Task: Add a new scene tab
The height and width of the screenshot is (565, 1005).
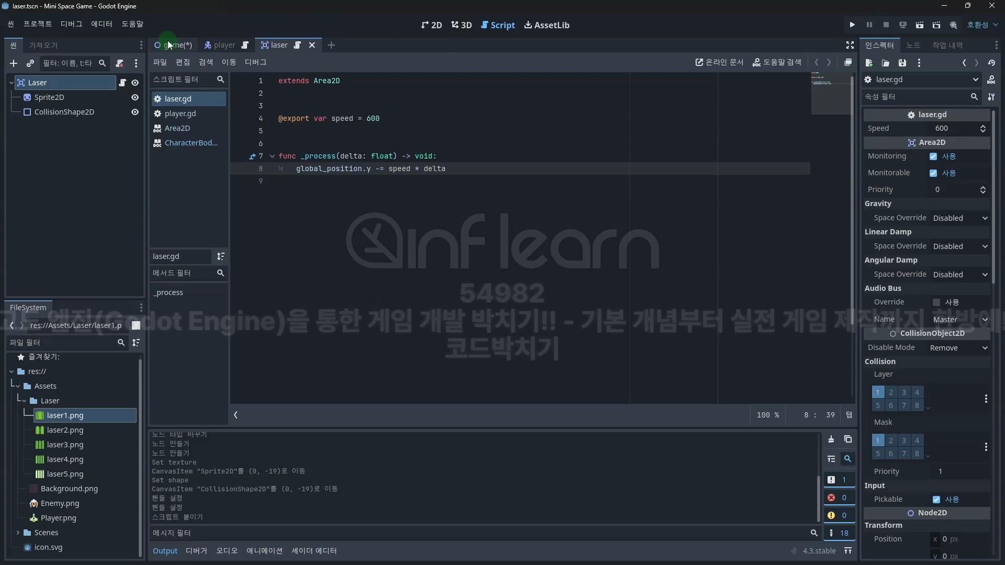Action: [x=331, y=45]
